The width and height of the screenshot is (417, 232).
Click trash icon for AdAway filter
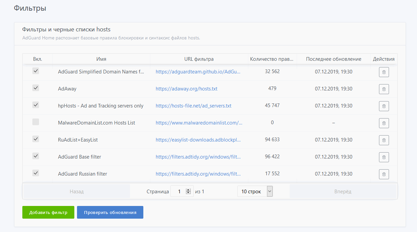(x=384, y=89)
